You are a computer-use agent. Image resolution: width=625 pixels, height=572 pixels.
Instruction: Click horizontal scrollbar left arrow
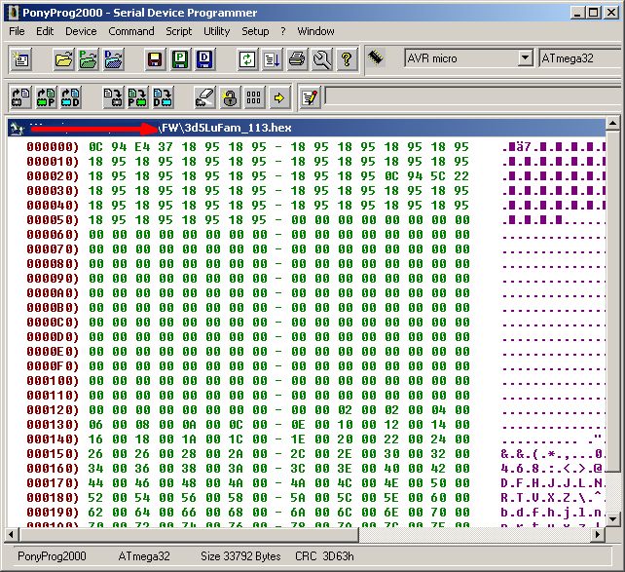[x=11, y=534]
